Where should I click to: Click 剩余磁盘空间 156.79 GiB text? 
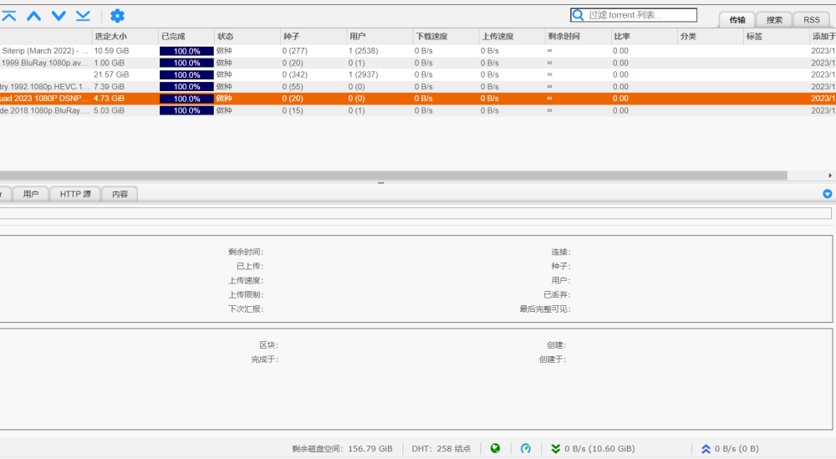342,449
